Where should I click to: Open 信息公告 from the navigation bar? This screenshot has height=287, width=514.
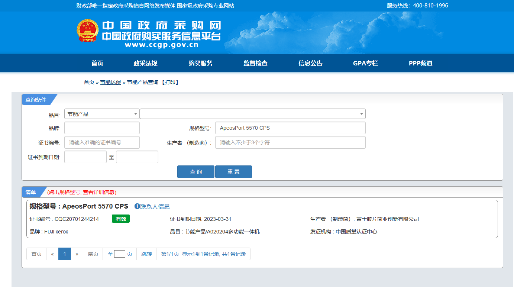[x=310, y=63]
